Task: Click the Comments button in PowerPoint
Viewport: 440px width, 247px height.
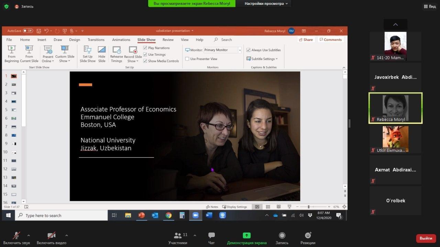Action: click(x=330, y=40)
